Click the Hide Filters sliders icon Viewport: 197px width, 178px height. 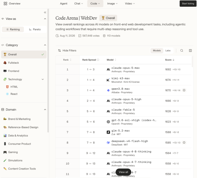(59, 51)
